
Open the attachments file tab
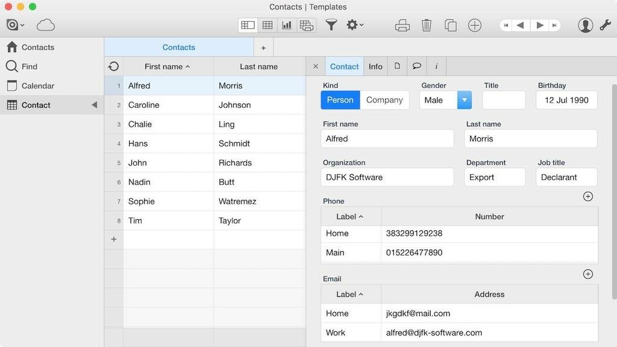tap(398, 66)
